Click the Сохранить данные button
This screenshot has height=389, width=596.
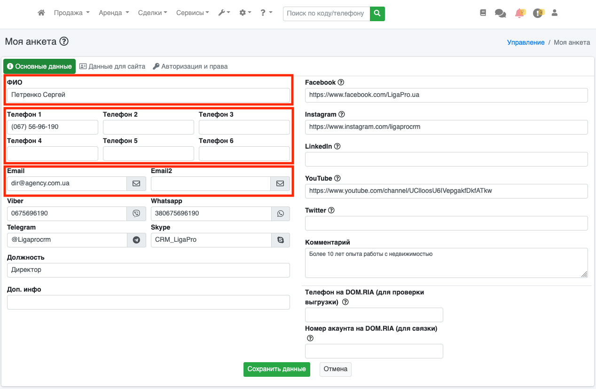click(277, 369)
